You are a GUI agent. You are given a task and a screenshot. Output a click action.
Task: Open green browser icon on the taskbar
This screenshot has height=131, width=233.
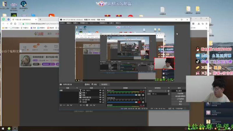(x=9, y=129)
